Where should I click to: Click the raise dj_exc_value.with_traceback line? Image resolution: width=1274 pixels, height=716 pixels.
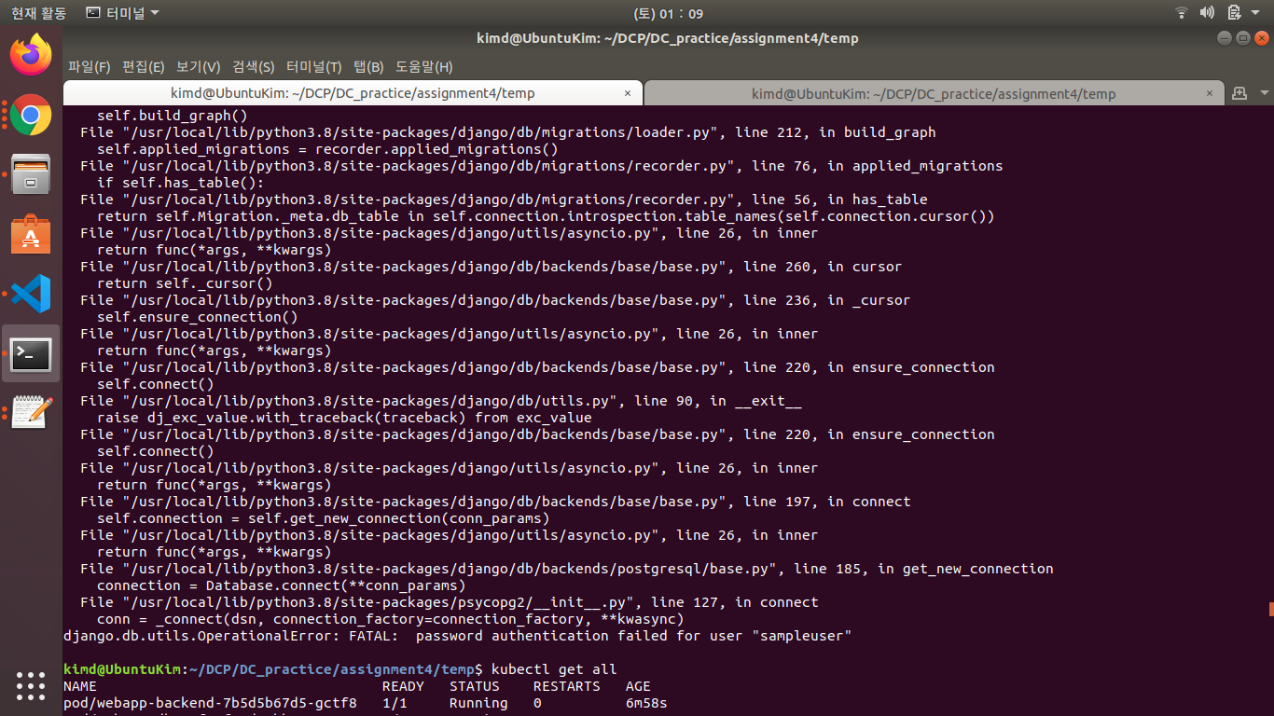[344, 418]
